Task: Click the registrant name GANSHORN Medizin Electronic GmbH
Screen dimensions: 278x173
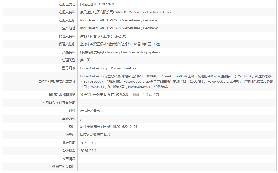Action: 126,12
